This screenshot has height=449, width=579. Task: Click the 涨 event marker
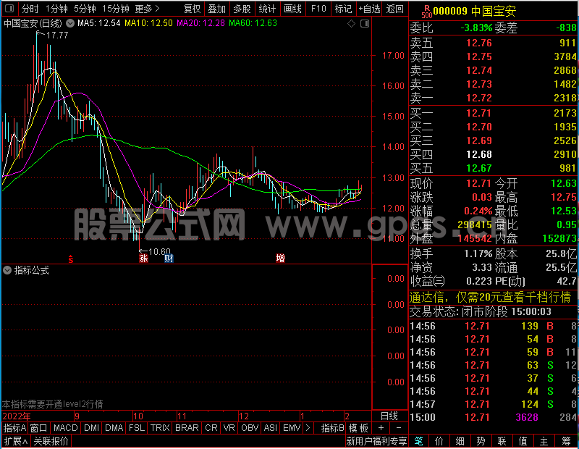tap(143, 259)
